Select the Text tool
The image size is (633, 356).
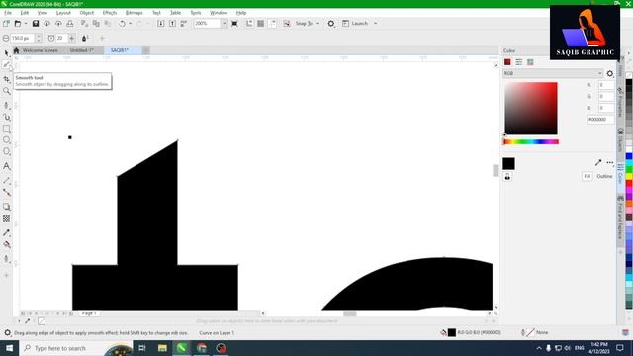pyautogui.click(x=7, y=166)
